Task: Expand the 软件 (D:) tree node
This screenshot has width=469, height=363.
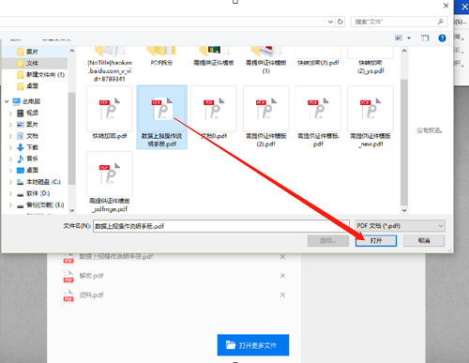Action: point(10,193)
